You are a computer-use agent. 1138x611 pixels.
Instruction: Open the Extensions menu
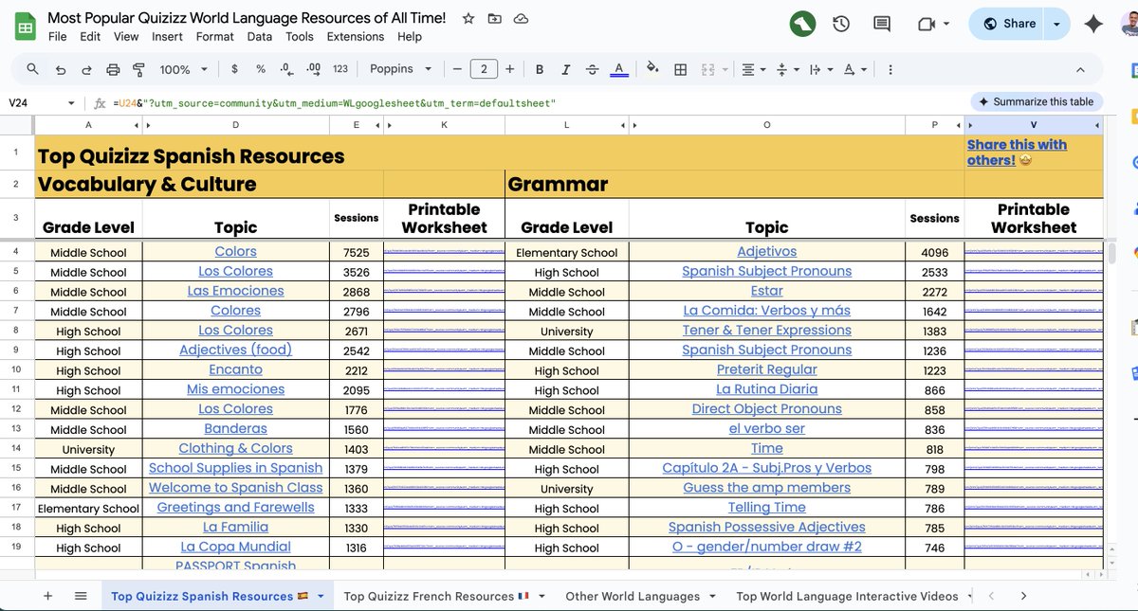coord(356,37)
